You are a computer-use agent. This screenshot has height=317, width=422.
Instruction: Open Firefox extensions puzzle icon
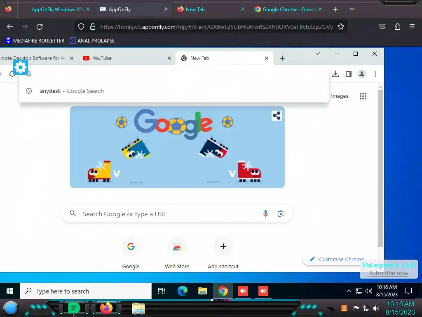click(x=397, y=26)
